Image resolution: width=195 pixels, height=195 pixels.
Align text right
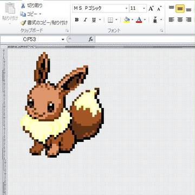pyautogui.click(x=188, y=19)
